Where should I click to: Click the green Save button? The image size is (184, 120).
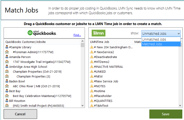pos(166,114)
